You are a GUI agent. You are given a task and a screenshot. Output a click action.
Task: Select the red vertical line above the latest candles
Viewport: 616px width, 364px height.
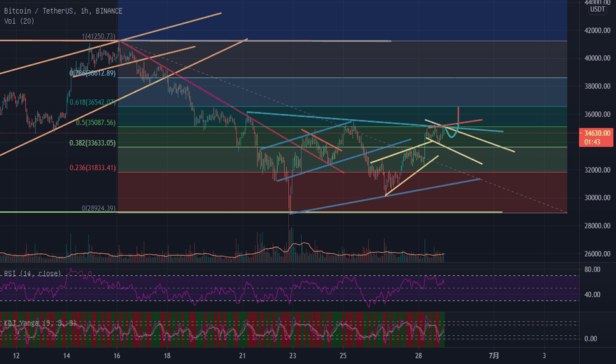[458, 115]
